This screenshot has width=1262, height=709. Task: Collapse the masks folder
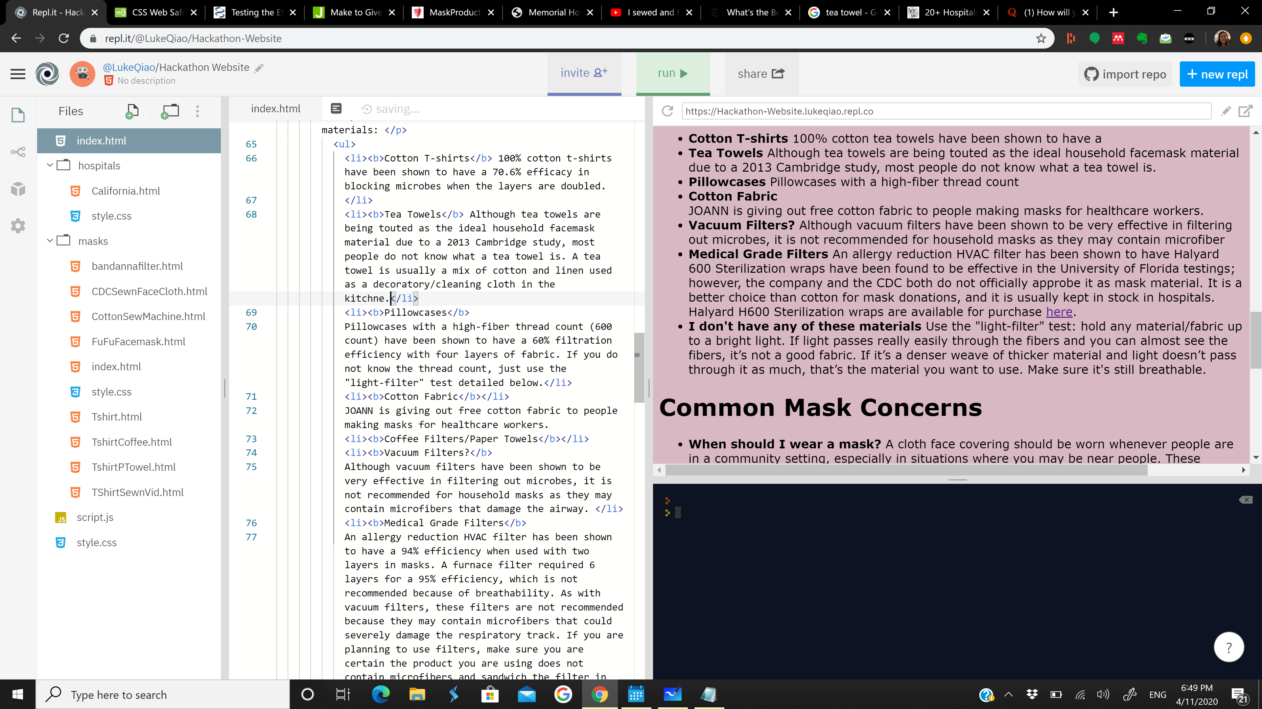point(50,241)
